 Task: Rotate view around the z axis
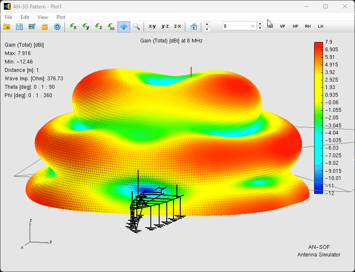click(x=99, y=26)
